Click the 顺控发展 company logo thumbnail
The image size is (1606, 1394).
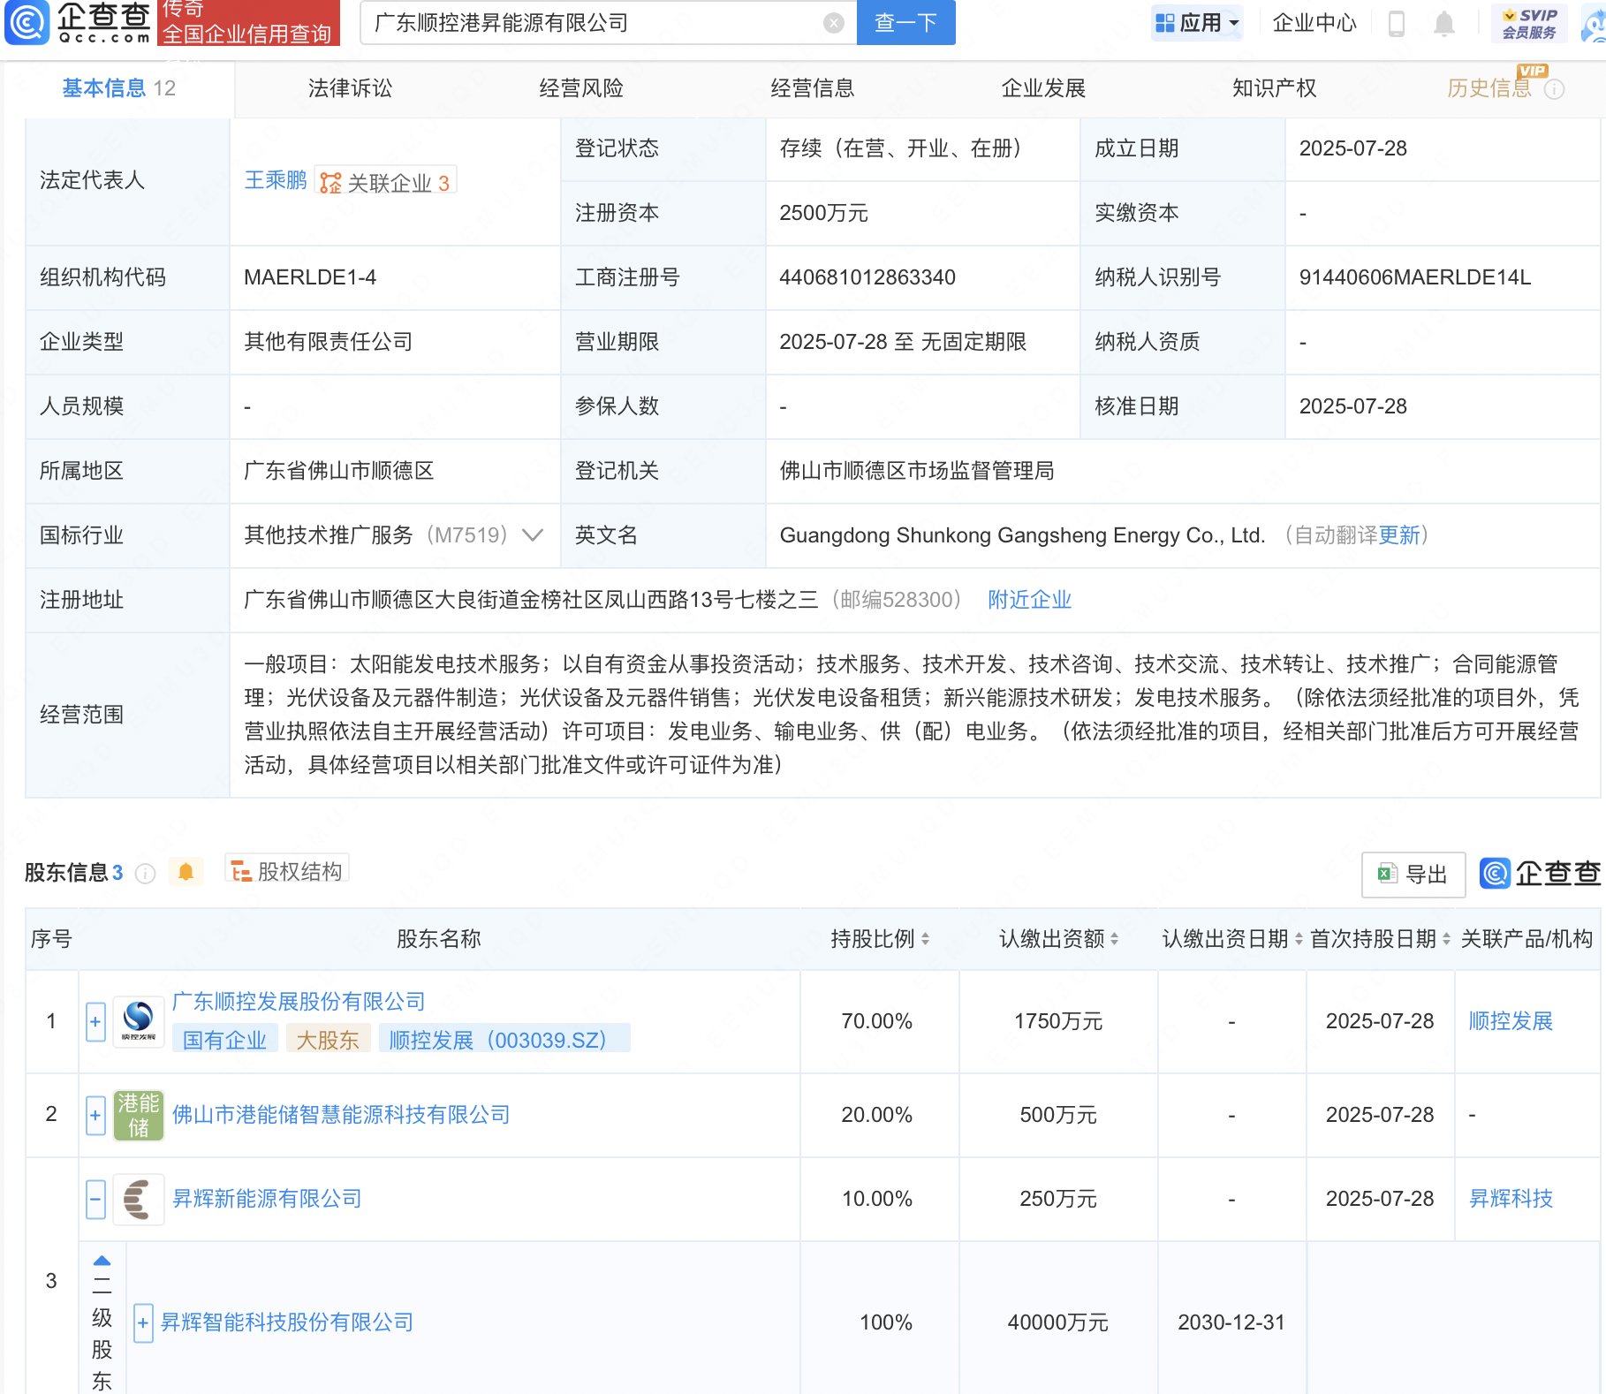139,1022
